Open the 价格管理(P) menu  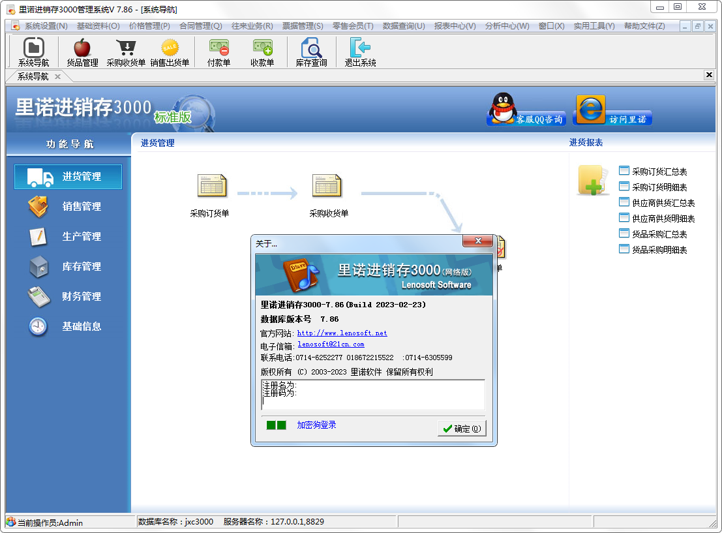pyautogui.click(x=149, y=26)
